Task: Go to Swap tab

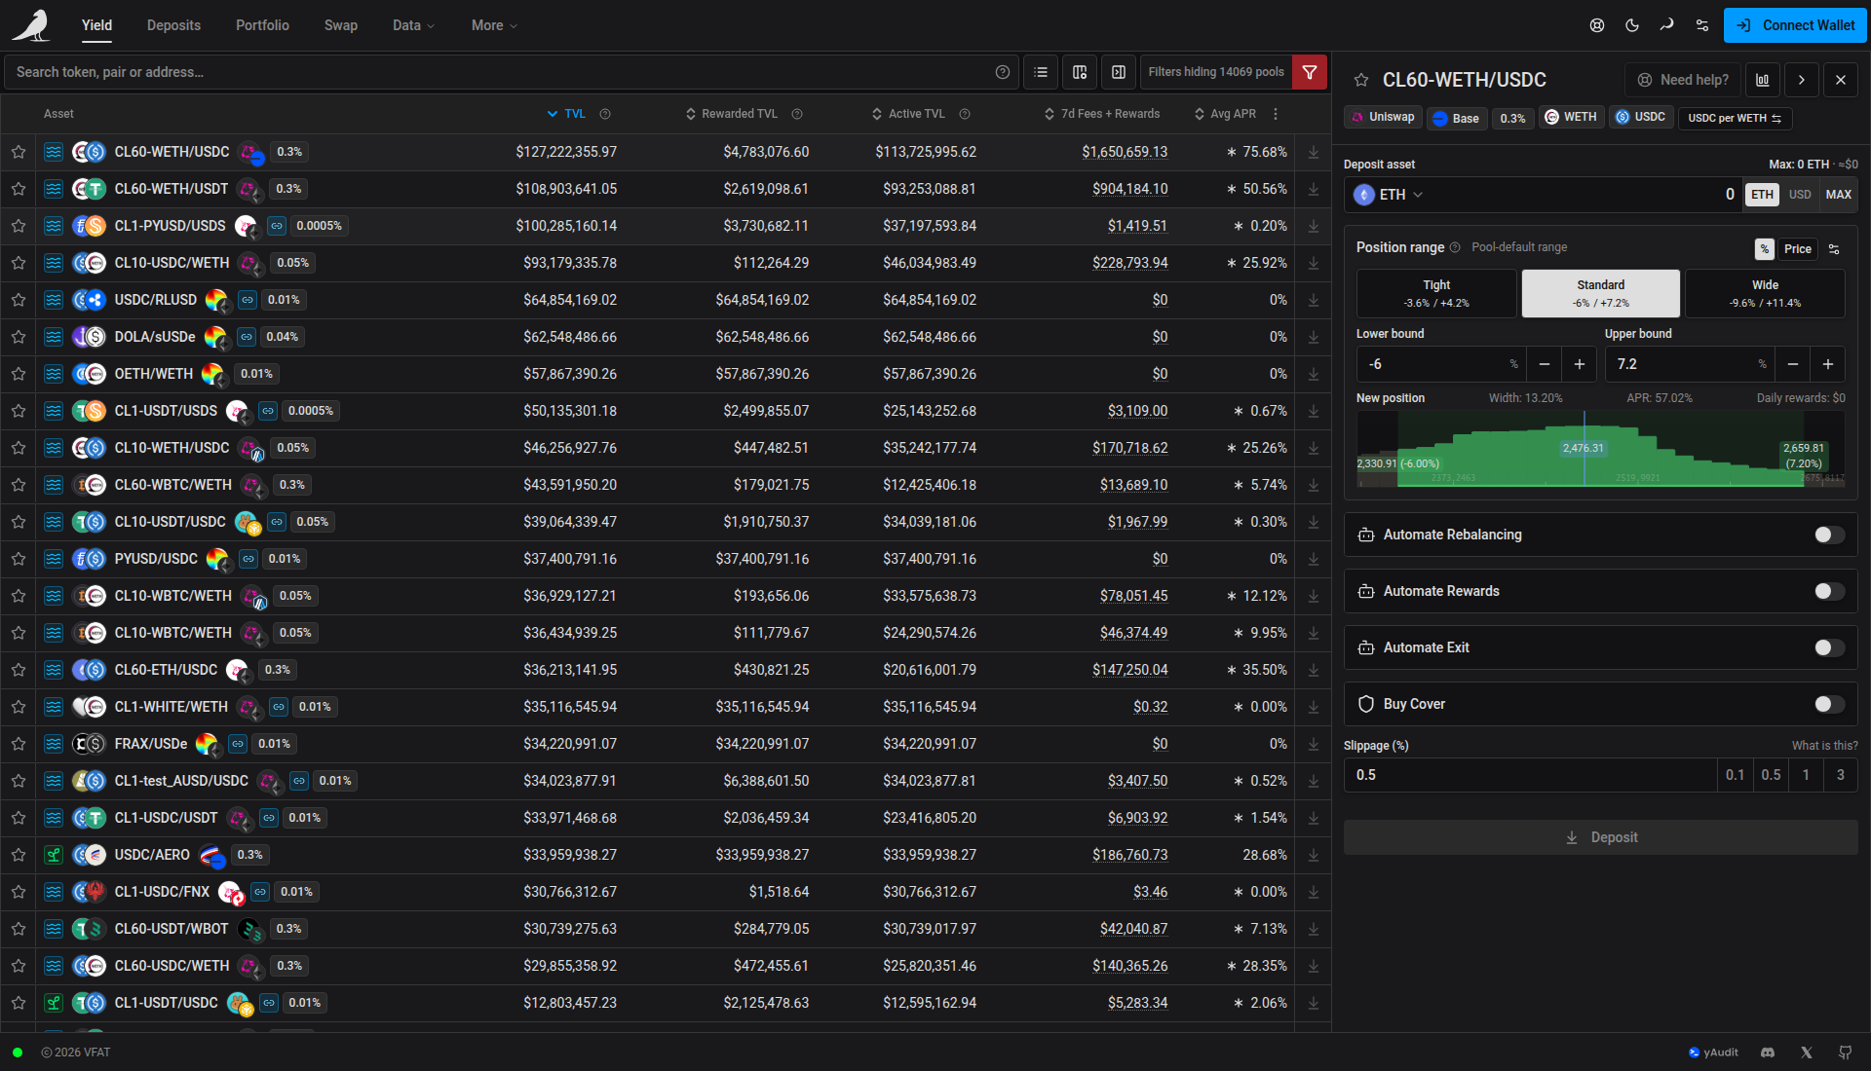Action: (x=340, y=25)
